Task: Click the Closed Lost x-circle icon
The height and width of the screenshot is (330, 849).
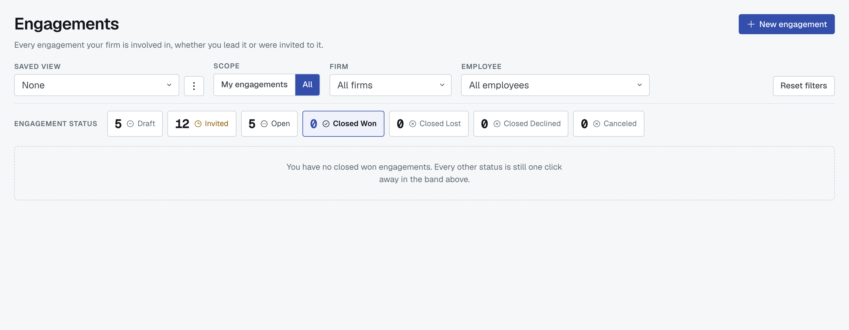Action: (412, 124)
